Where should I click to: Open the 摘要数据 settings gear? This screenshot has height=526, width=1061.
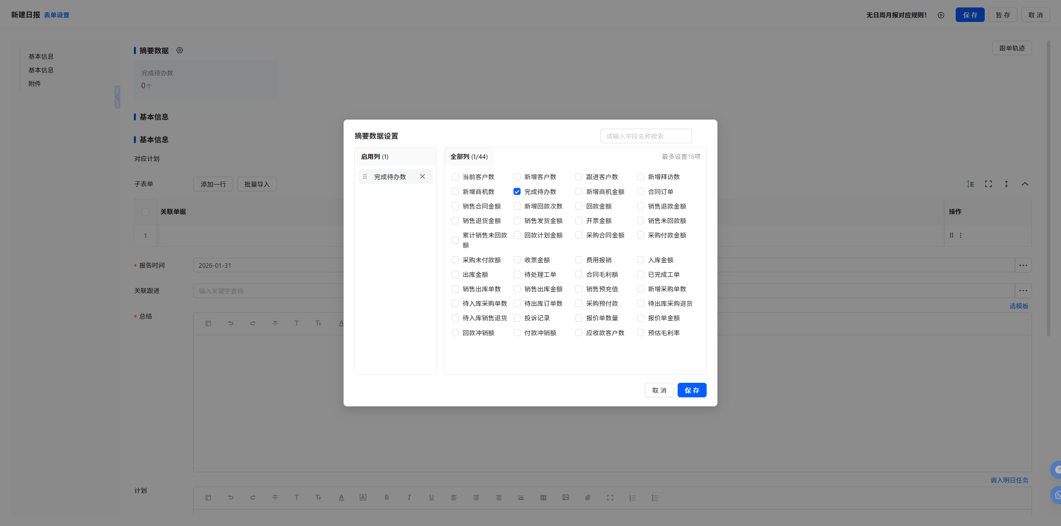click(x=179, y=50)
